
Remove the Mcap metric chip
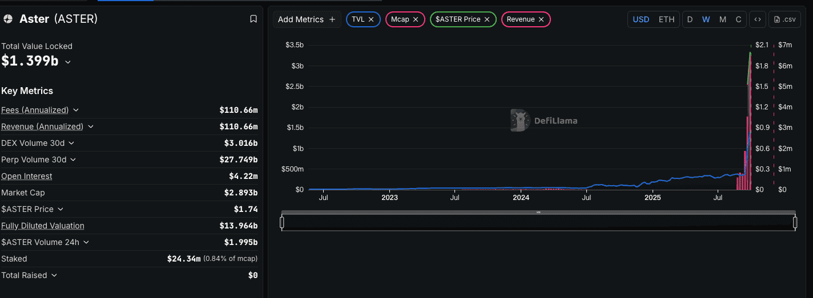pos(416,19)
